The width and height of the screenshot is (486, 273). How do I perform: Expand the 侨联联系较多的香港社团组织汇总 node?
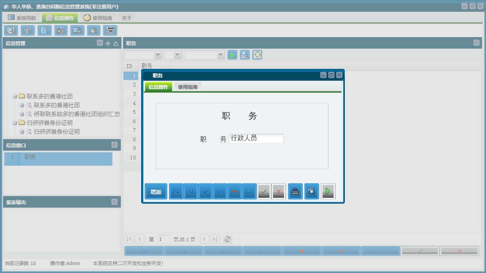[x=22, y=114]
